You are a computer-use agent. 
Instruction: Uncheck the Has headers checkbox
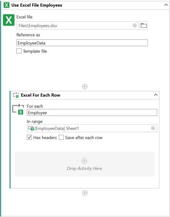(x=29, y=137)
